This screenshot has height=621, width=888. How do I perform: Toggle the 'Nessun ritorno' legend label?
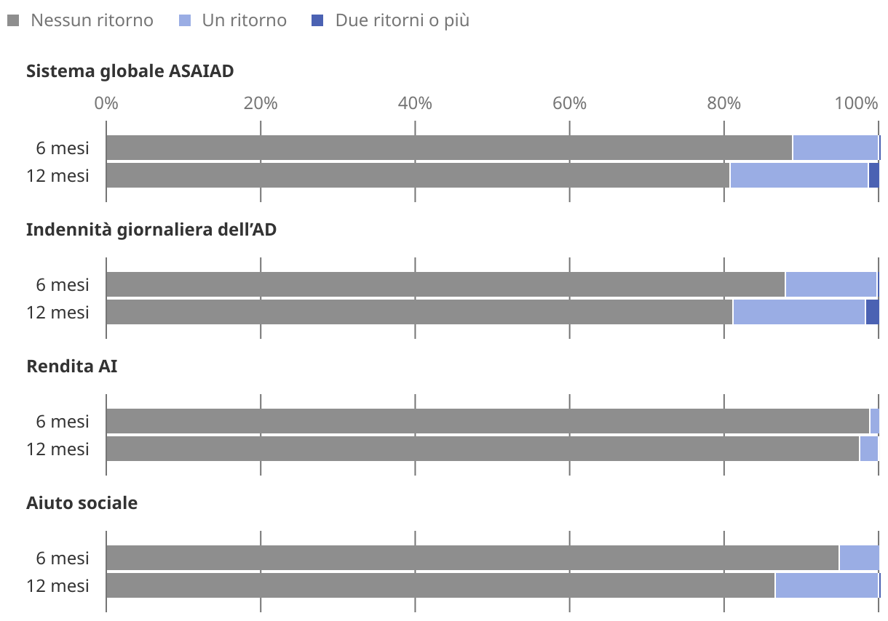(x=92, y=20)
